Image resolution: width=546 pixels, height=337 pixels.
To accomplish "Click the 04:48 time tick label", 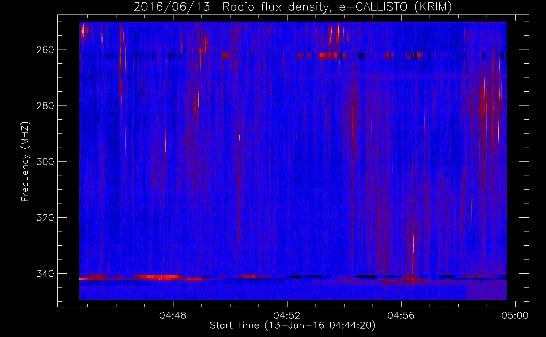I will [173, 316].
